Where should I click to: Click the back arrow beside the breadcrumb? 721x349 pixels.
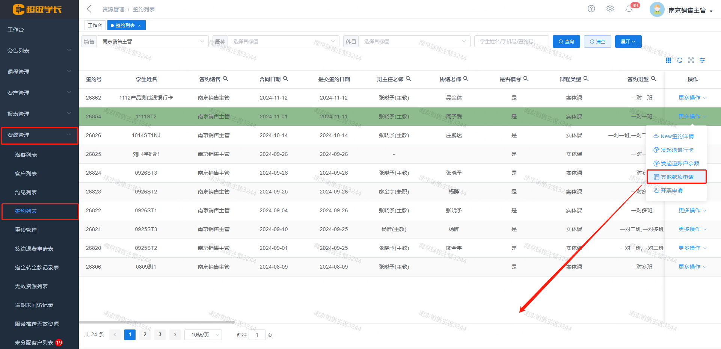click(x=89, y=9)
